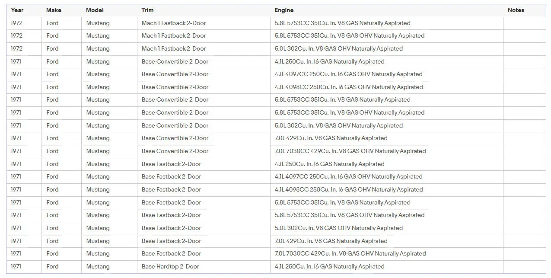Click the Base Hardtop 2-Door trim cell

(204, 267)
